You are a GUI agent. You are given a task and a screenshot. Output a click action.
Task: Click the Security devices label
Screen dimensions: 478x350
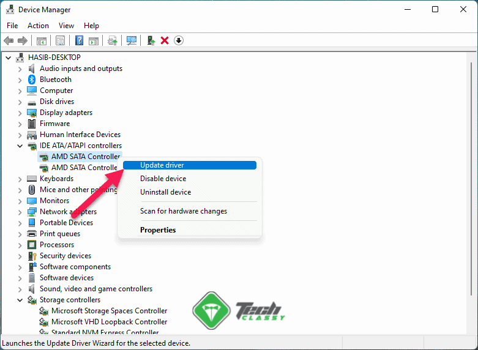[65, 256]
